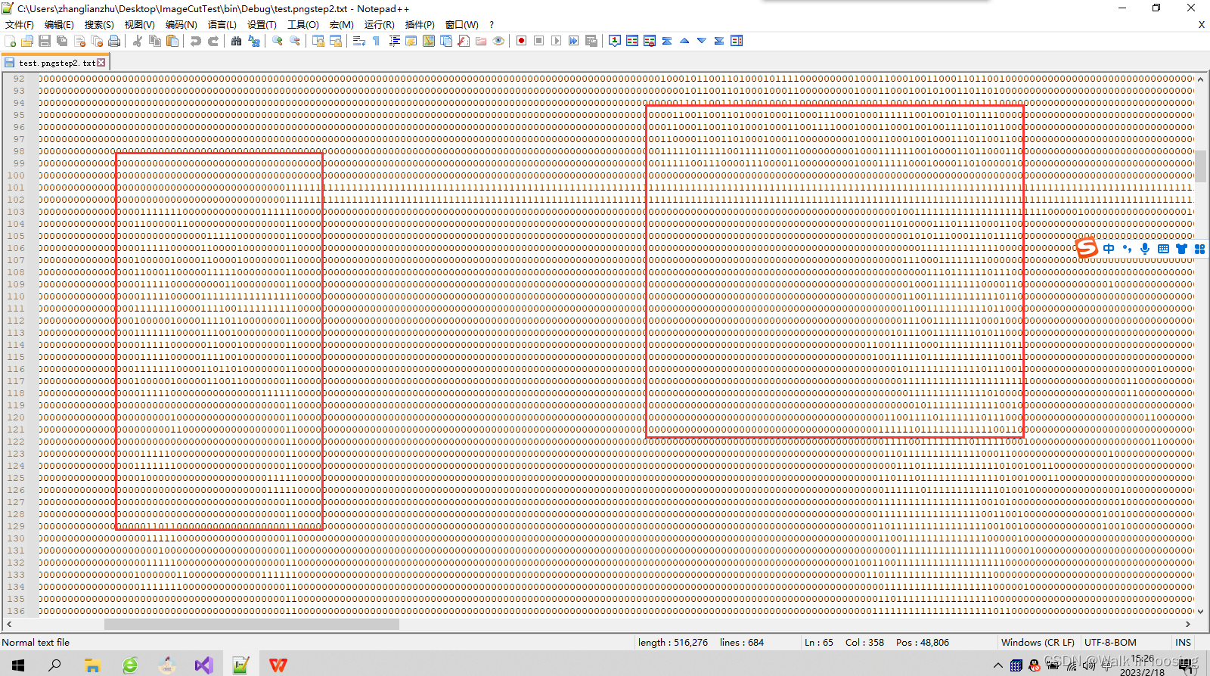Start macro recording

522,41
